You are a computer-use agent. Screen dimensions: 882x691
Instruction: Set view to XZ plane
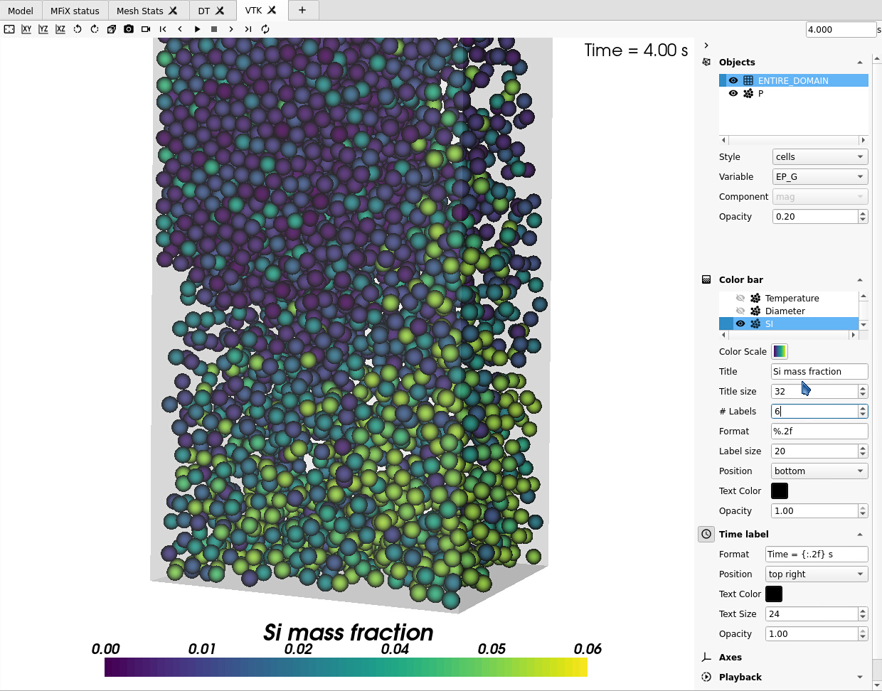tap(60, 29)
